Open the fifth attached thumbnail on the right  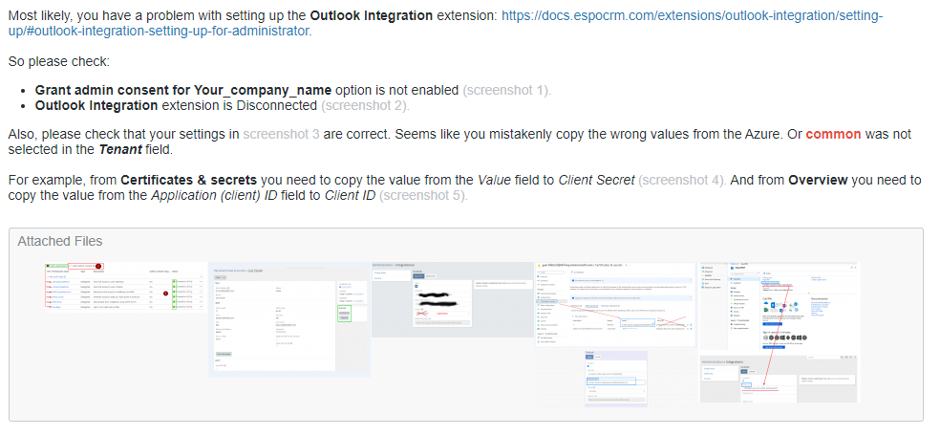point(780,328)
